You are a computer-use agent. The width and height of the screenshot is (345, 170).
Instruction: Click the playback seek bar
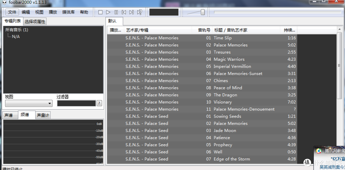278,12
